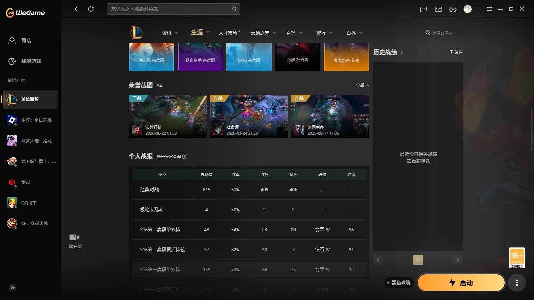Open the 账号异常查询 link

click(x=169, y=157)
